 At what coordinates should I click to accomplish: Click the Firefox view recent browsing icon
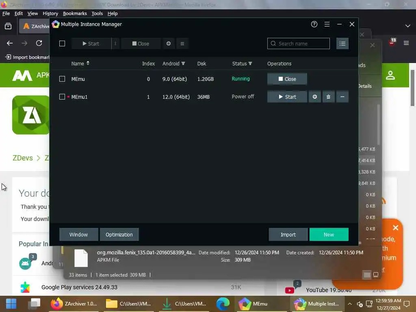coord(8,26)
